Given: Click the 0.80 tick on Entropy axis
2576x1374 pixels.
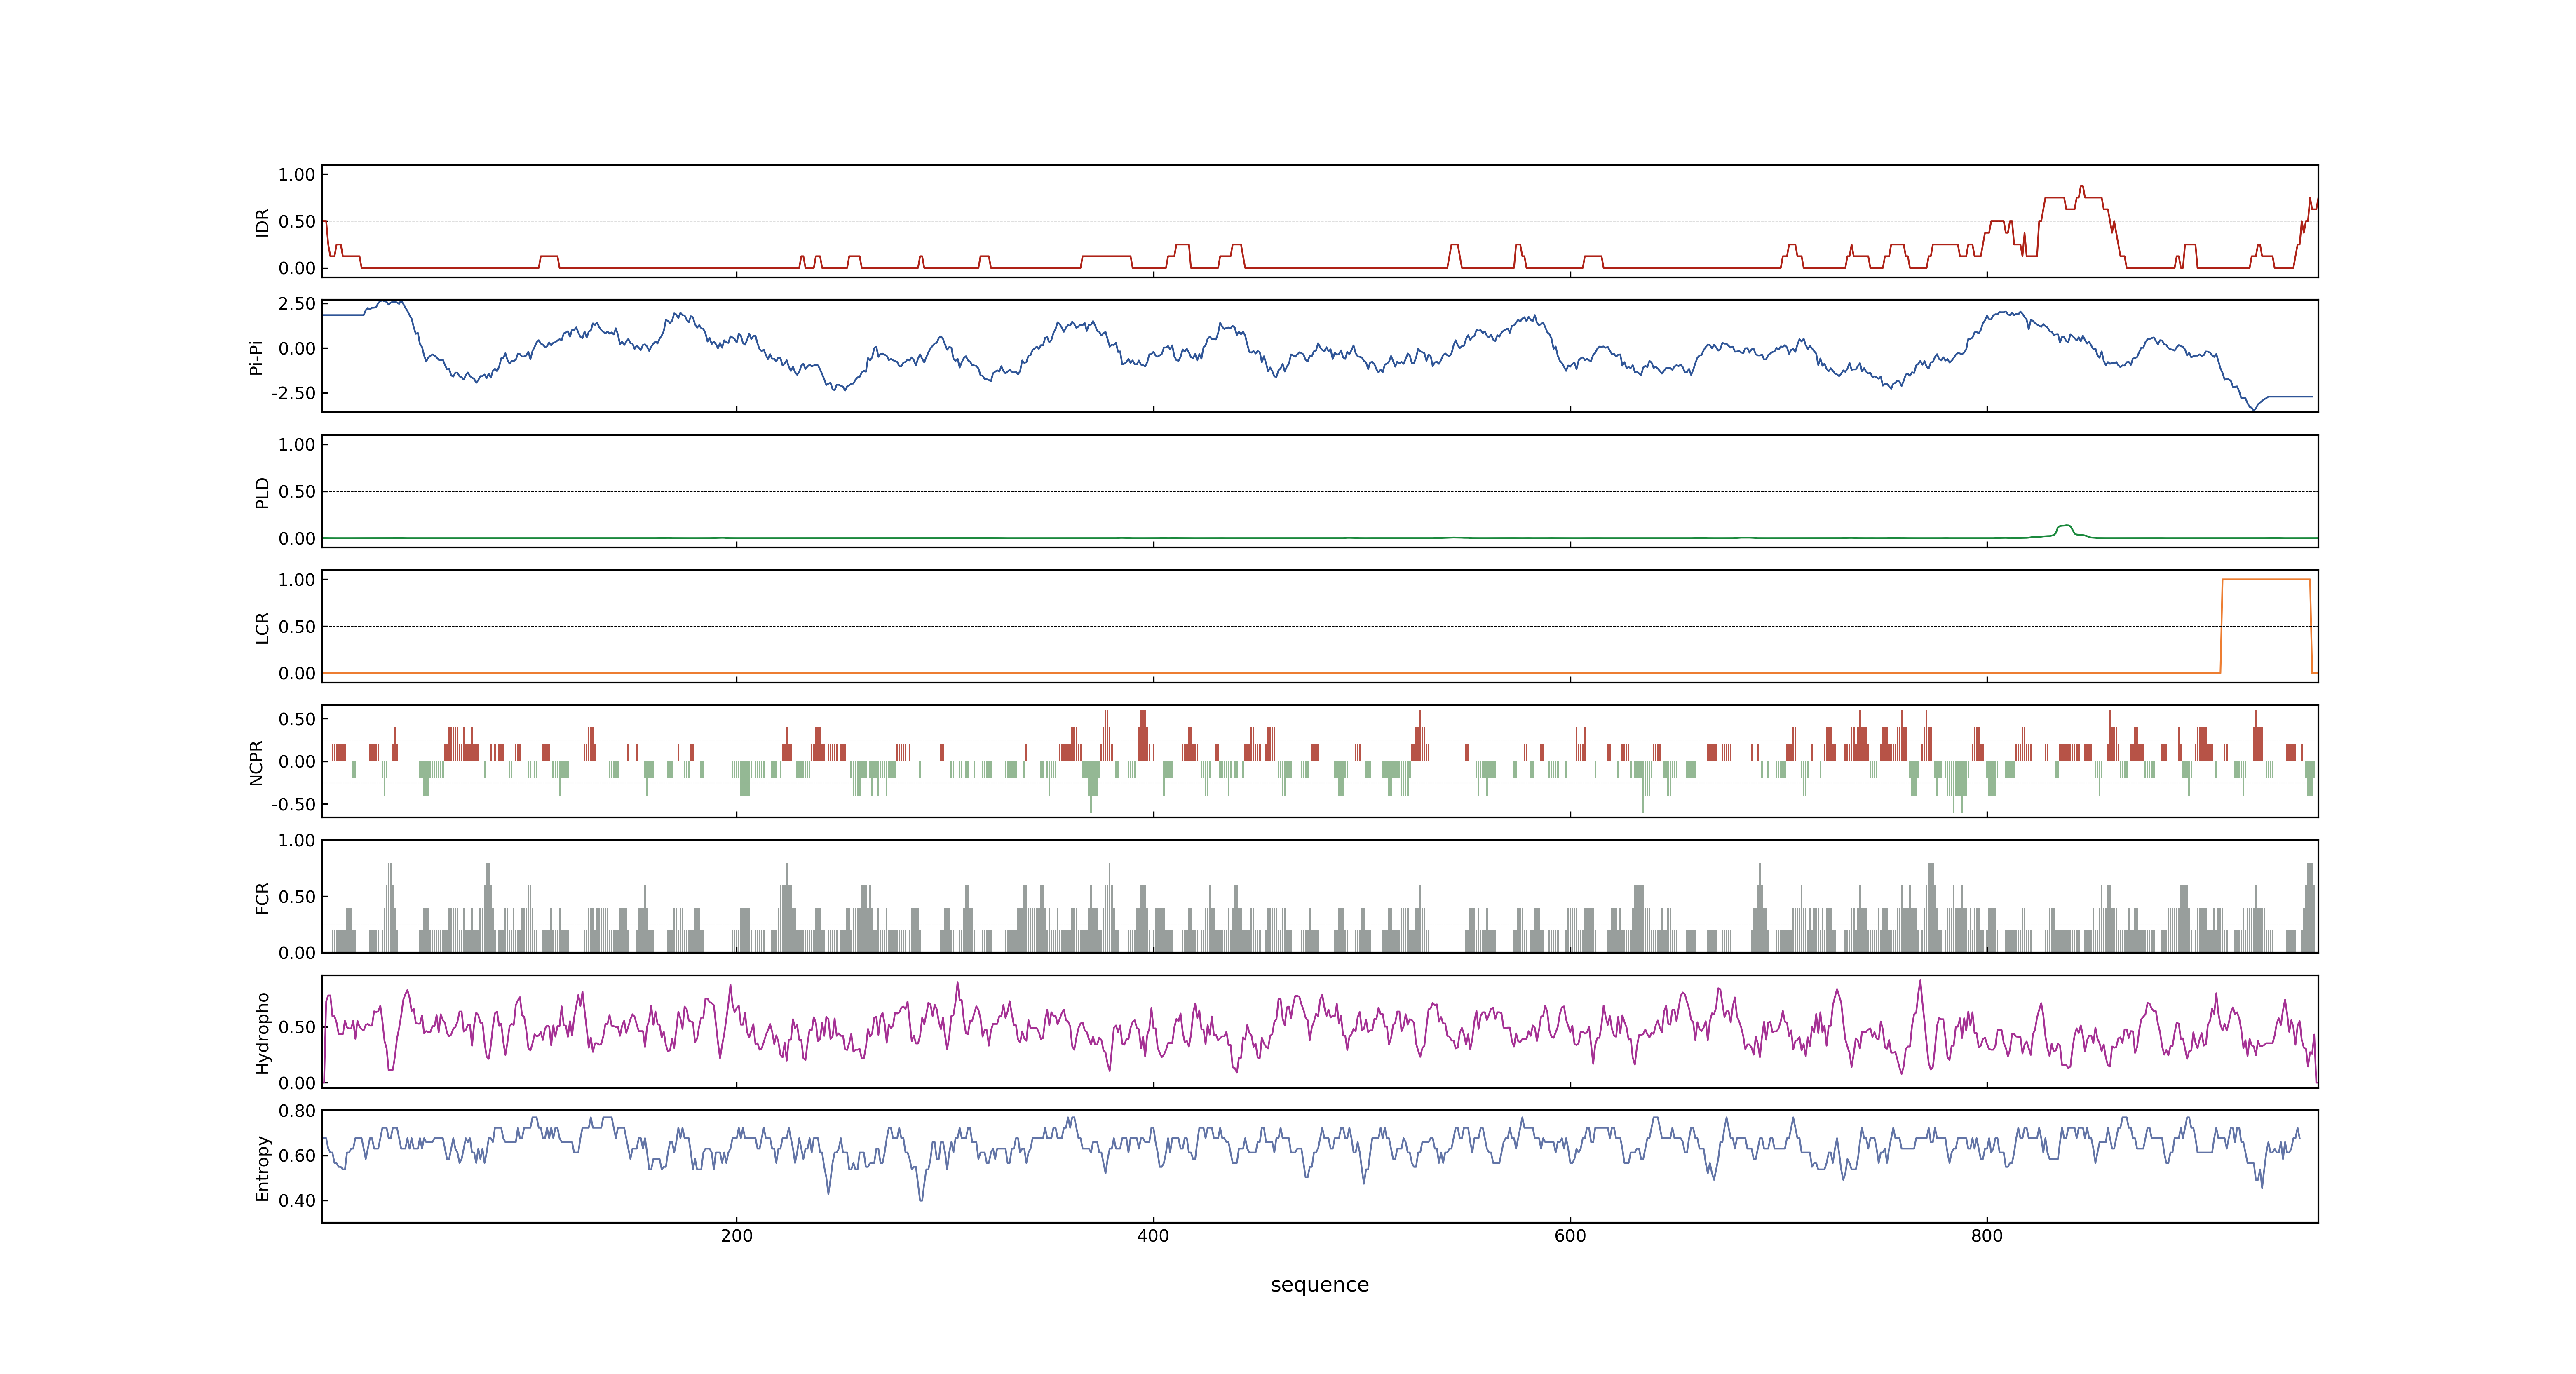Looking at the screenshot, I should (297, 1111).
